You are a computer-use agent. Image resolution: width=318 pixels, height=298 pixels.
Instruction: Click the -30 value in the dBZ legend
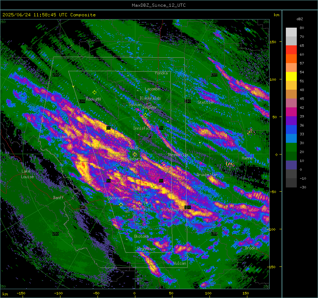[303, 187]
